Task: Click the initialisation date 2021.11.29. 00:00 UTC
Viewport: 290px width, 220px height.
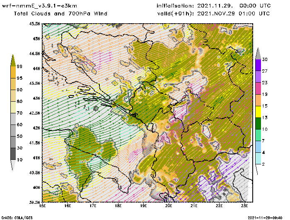Action: pos(234,6)
